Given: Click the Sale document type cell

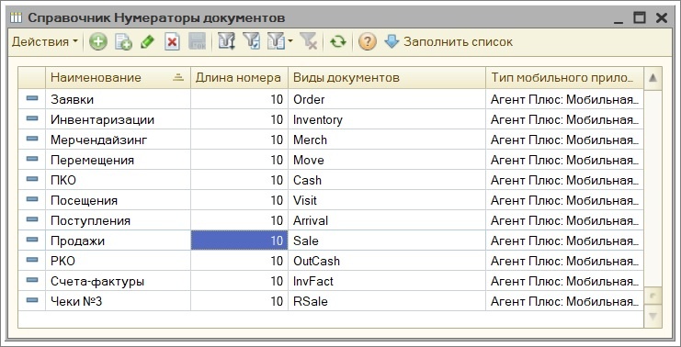Looking at the screenshot, I should pos(387,241).
